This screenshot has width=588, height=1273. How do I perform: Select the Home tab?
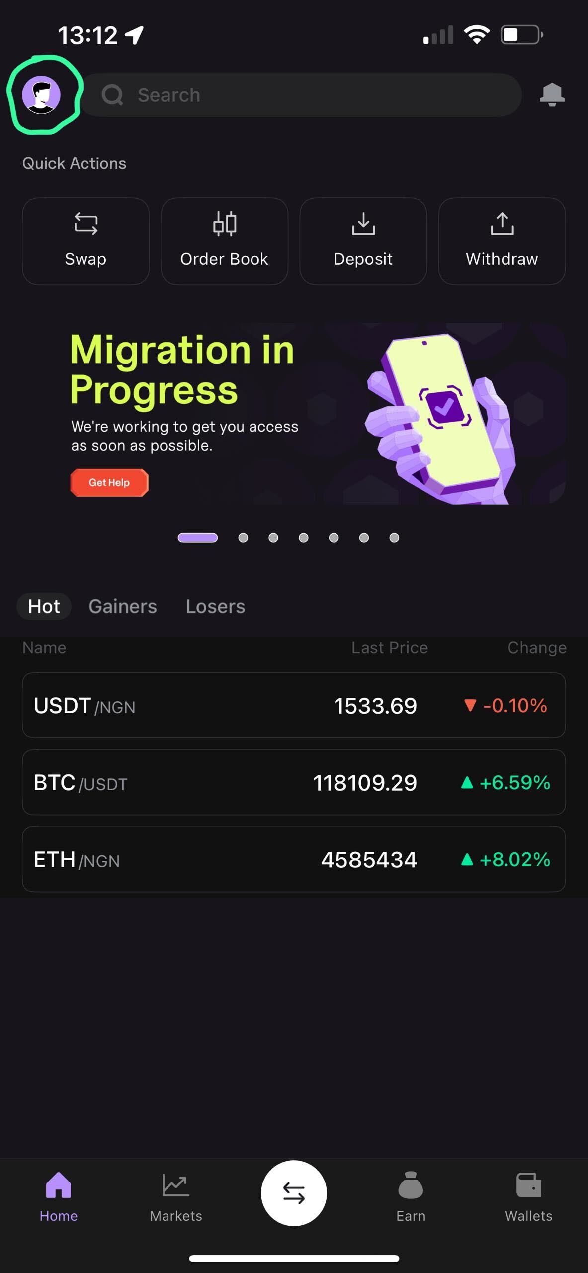coord(59,1197)
